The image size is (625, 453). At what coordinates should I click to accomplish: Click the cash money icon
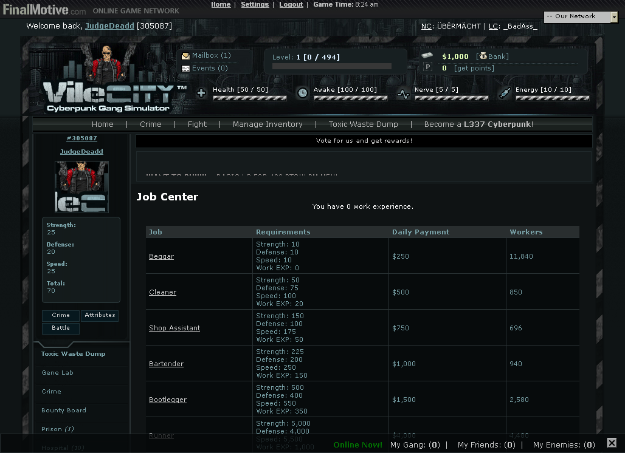click(427, 56)
